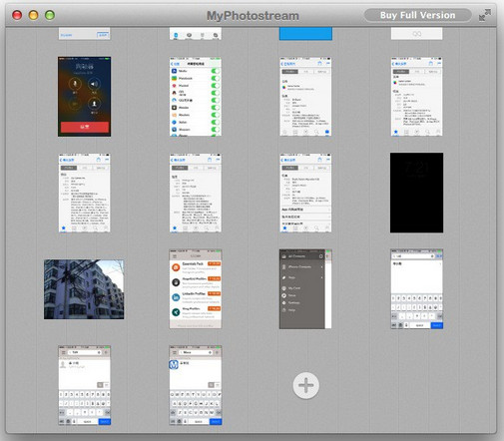
Task: Open the phone call screenshot thumbnail
Action: click(84, 97)
